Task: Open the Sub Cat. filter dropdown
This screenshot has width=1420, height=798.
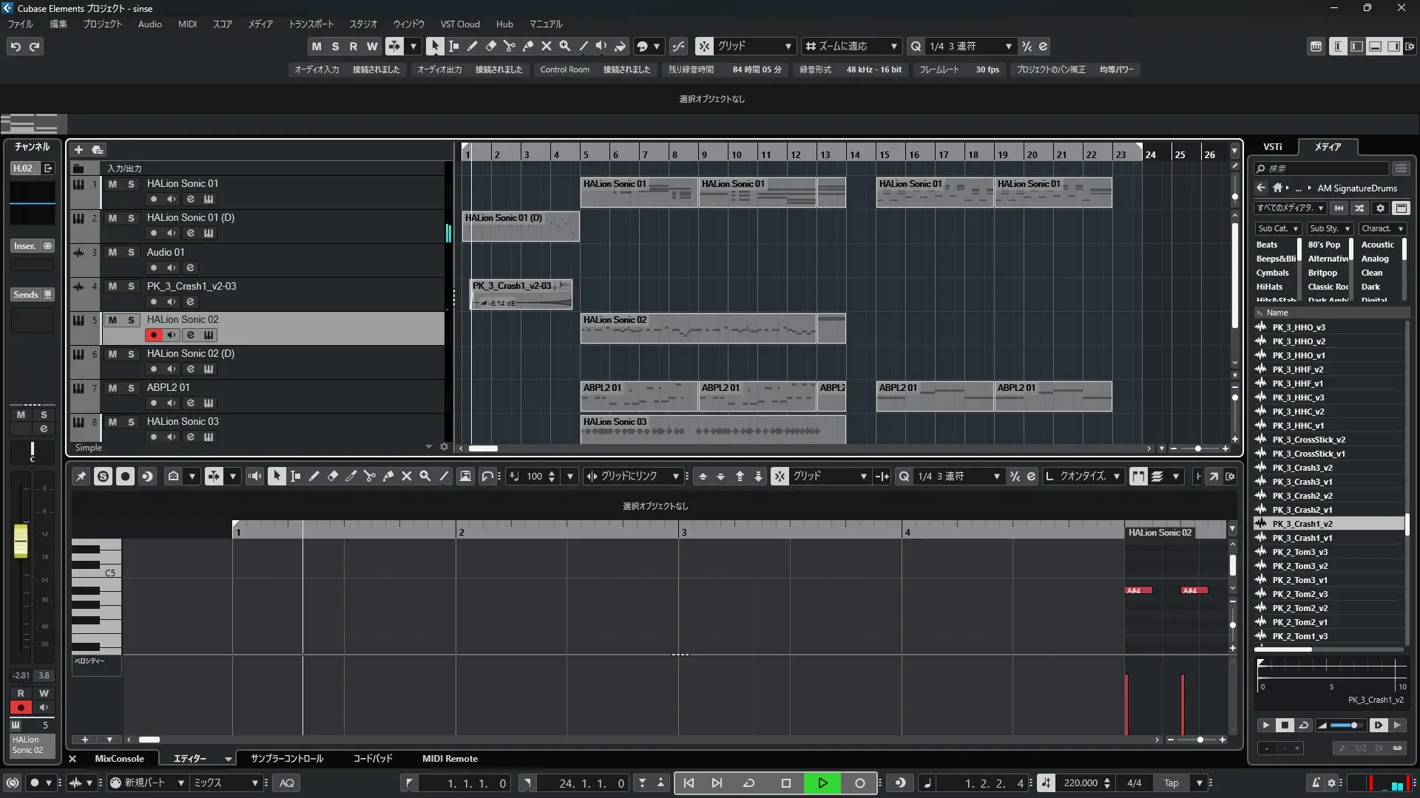Action: tap(1277, 228)
